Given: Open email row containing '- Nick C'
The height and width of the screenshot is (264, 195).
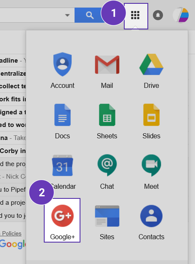Looking at the screenshot, I should 13,177.
